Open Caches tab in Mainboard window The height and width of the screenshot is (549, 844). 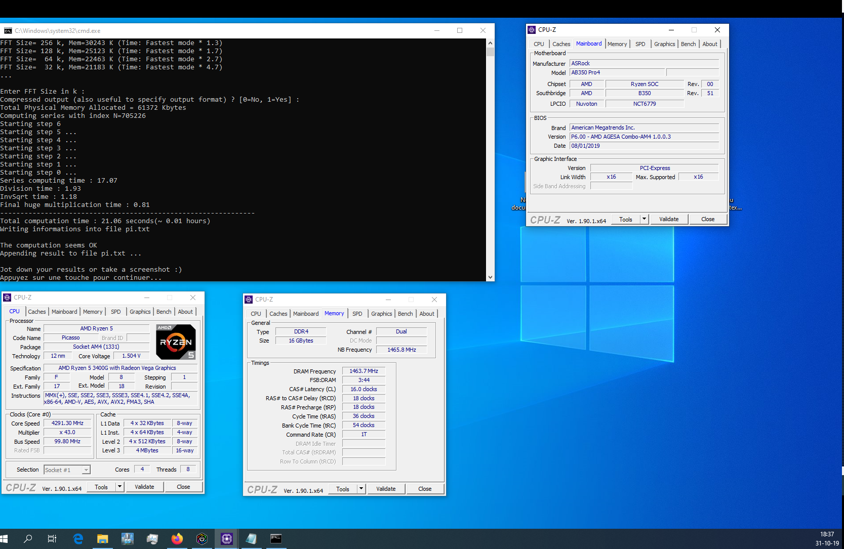coord(561,44)
